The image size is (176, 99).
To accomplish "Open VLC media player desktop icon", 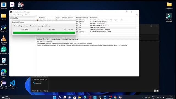I will click(4, 40).
